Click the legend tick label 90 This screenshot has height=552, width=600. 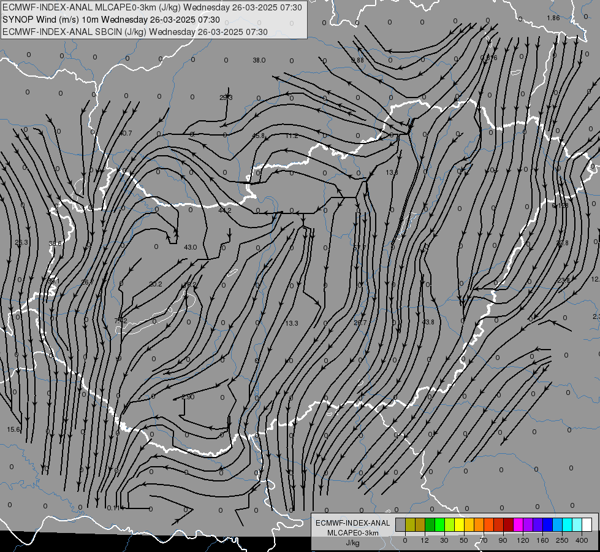point(503,540)
